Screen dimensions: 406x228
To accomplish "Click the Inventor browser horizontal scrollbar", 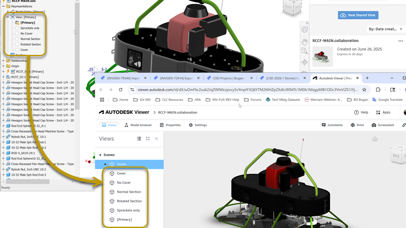I will (x=28, y=182).
